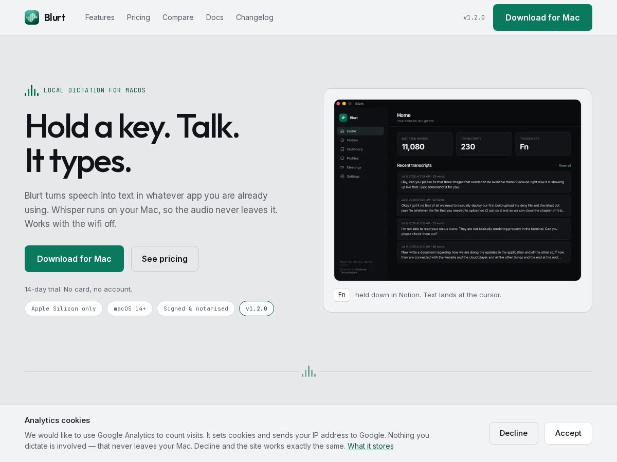Click the waveform icon beside Local Dictation for macOS
617x462 pixels.
click(x=31, y=90)
